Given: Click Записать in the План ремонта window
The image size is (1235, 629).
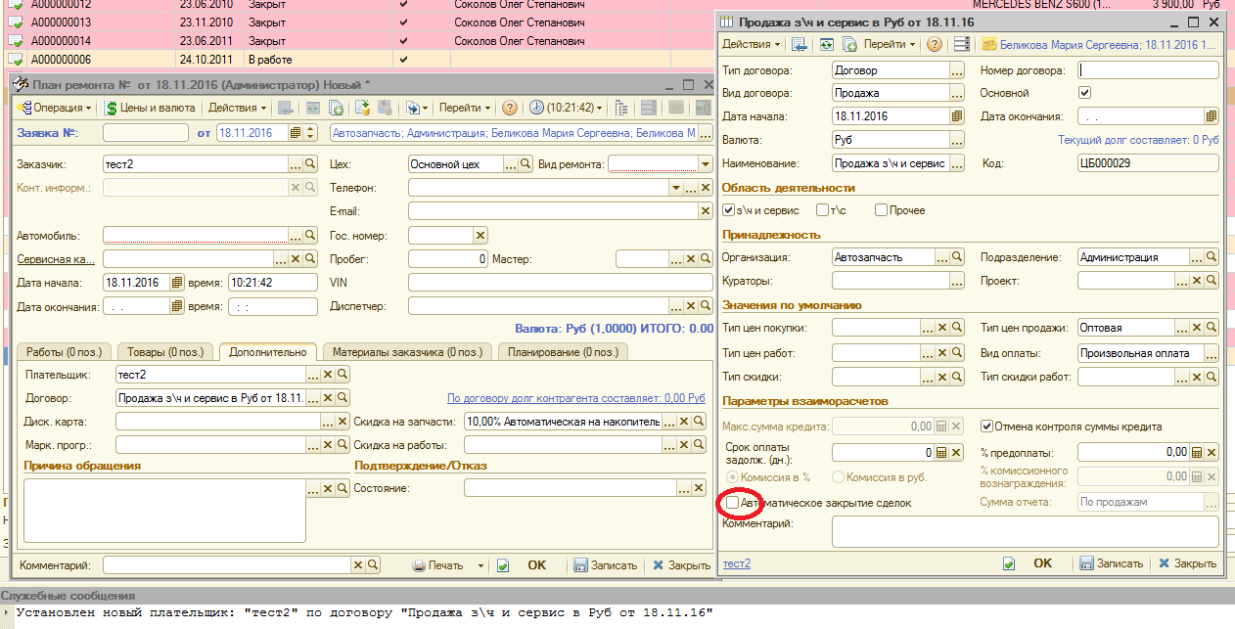Looking at the screenshot, I should (606, 565).
